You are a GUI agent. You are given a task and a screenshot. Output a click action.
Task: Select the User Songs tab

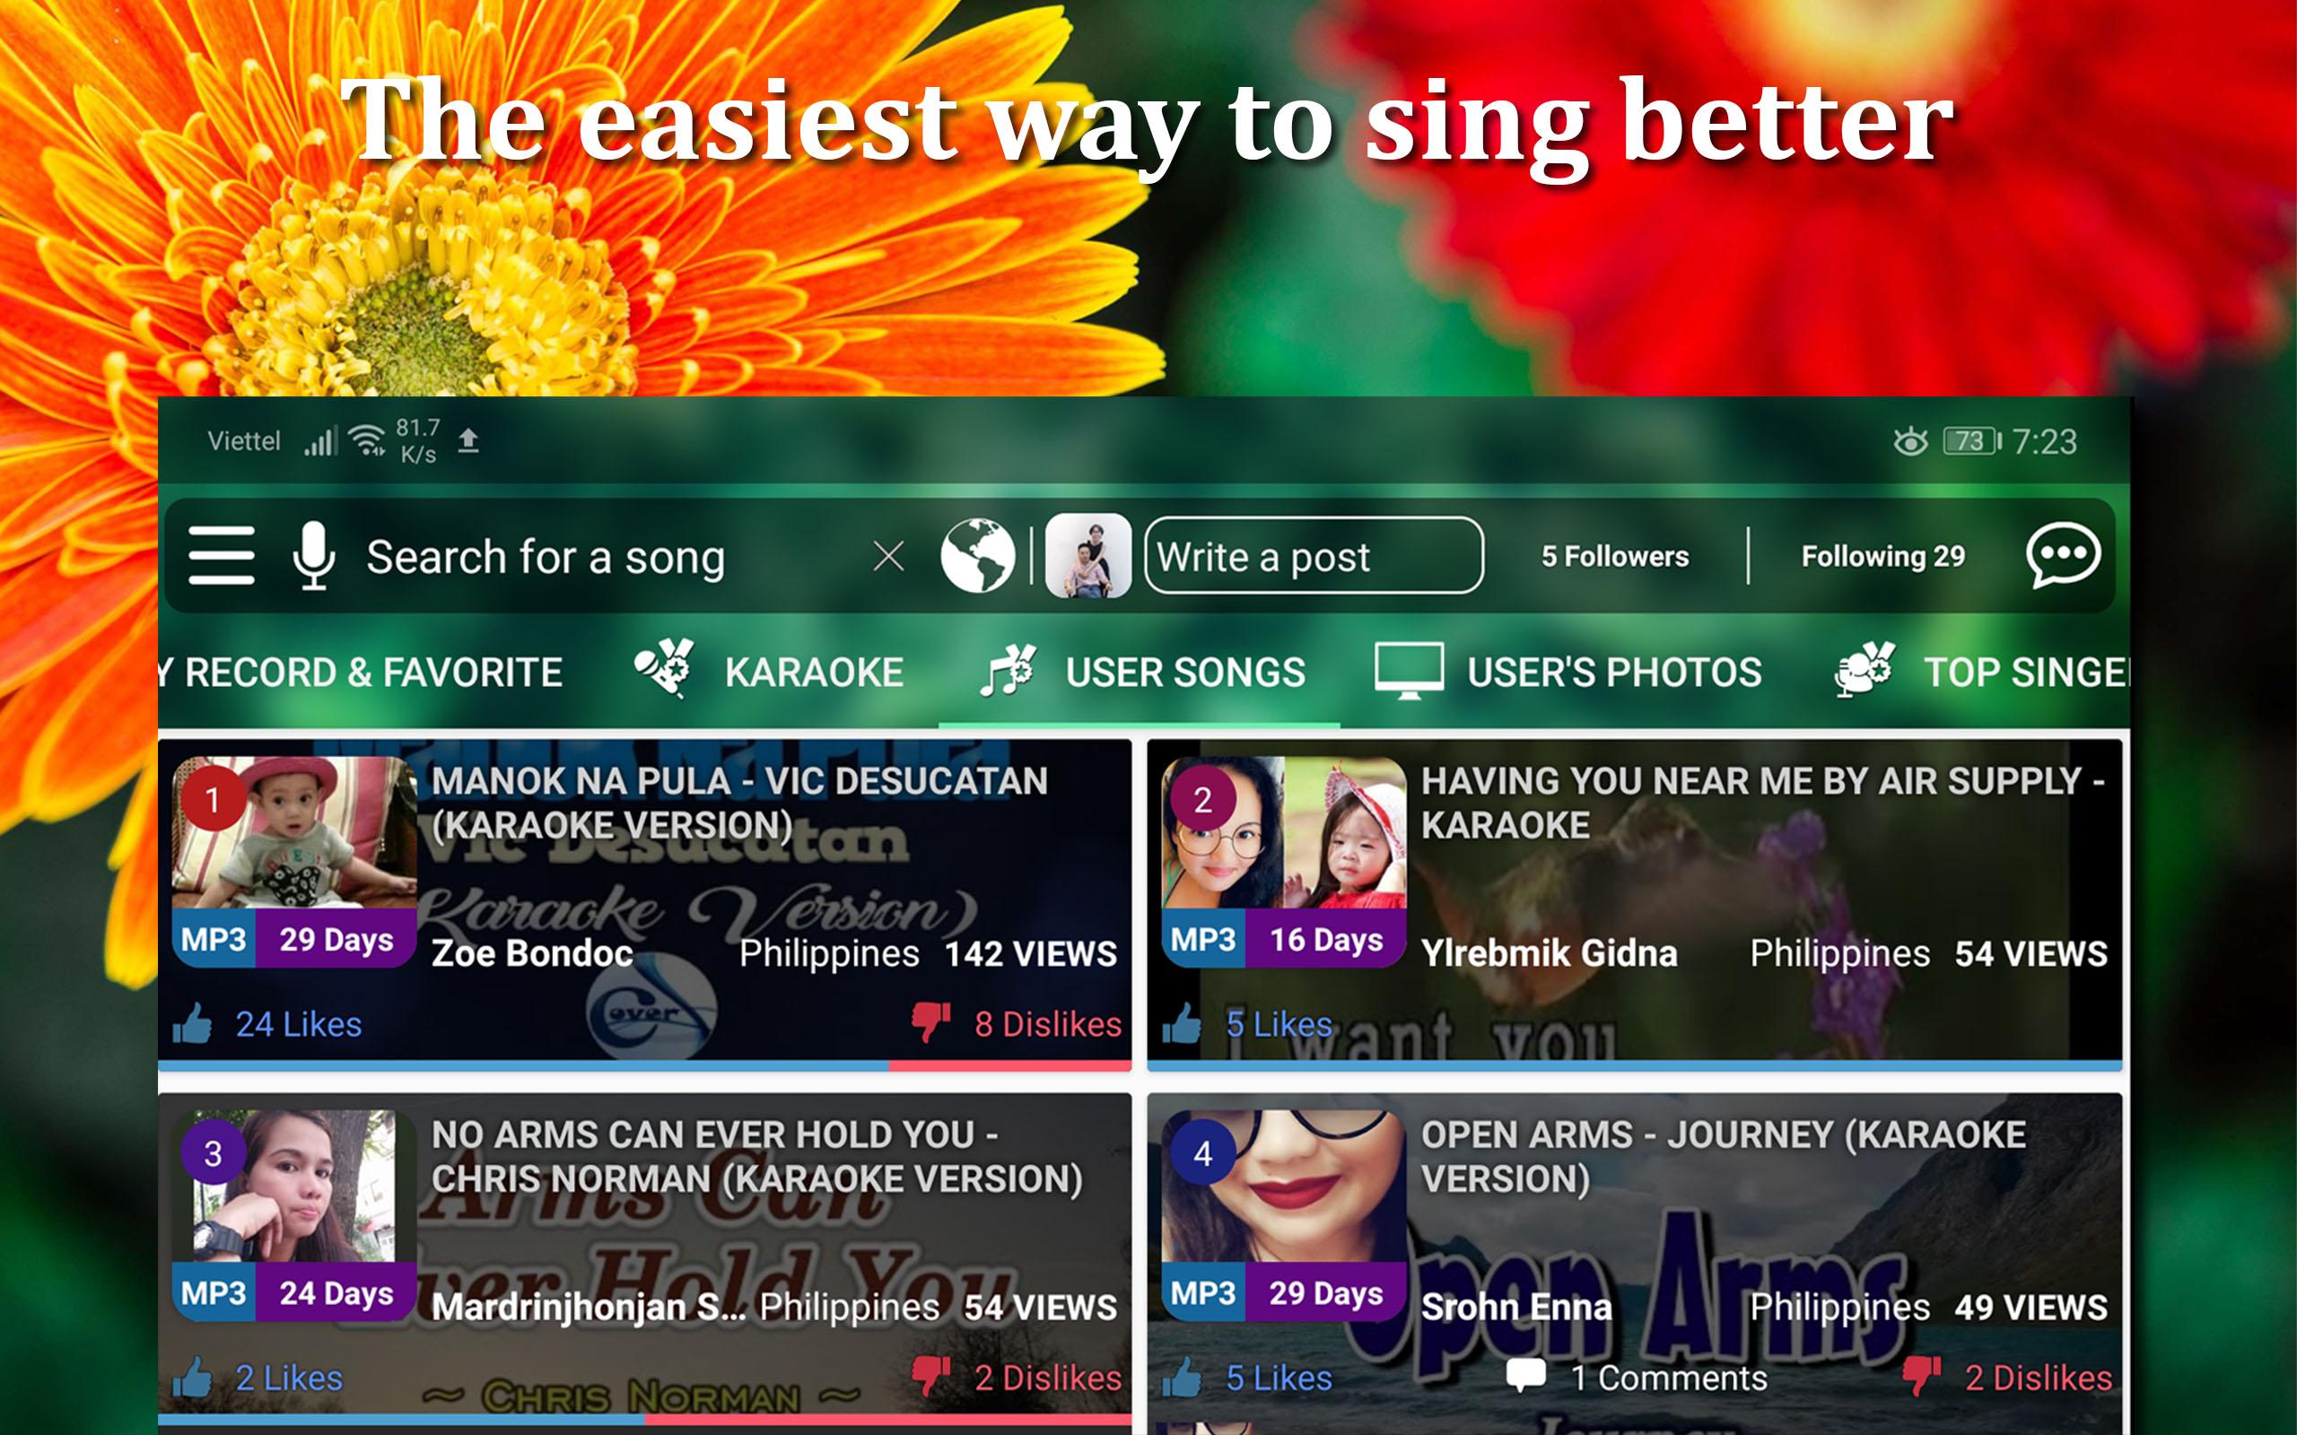pos(1143,671)
